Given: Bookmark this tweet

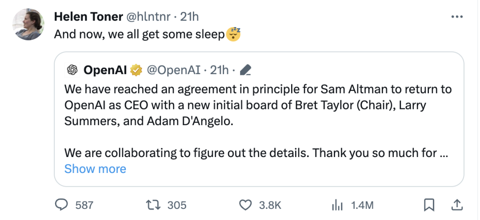Looking at the screenshot, I should point(428,204).
